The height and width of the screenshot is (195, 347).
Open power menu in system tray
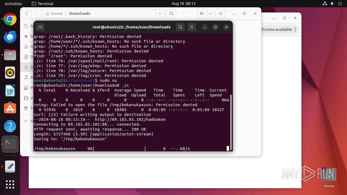point(340,4)
